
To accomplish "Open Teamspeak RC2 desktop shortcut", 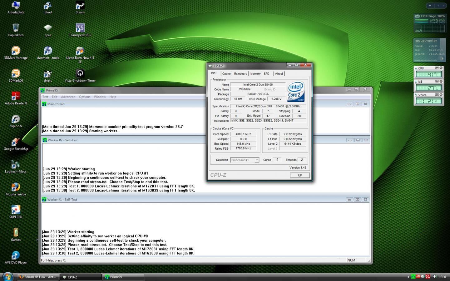I will point(80,30).
